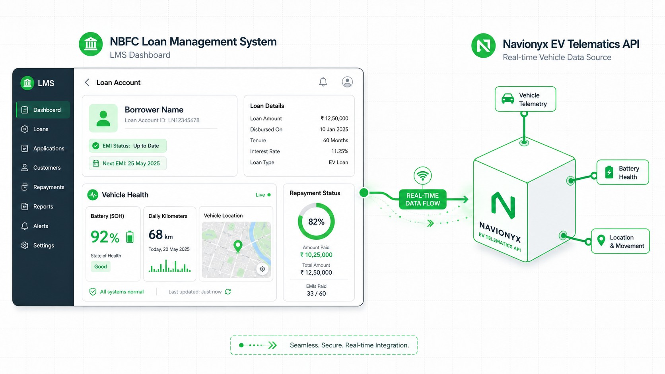Click the Location & Movement box
This screenshot has height=374, width=665.
click(620, 241)
